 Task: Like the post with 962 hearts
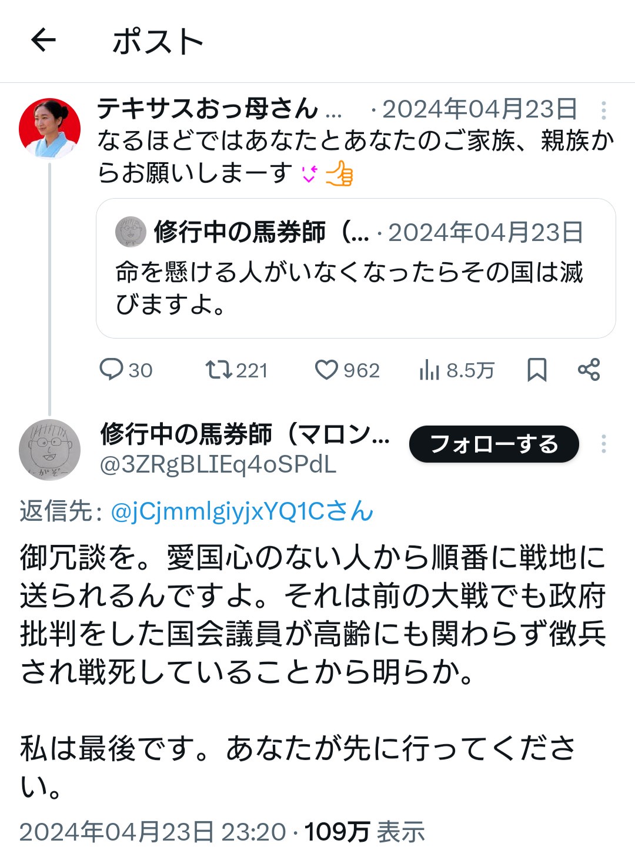[326, 370]
